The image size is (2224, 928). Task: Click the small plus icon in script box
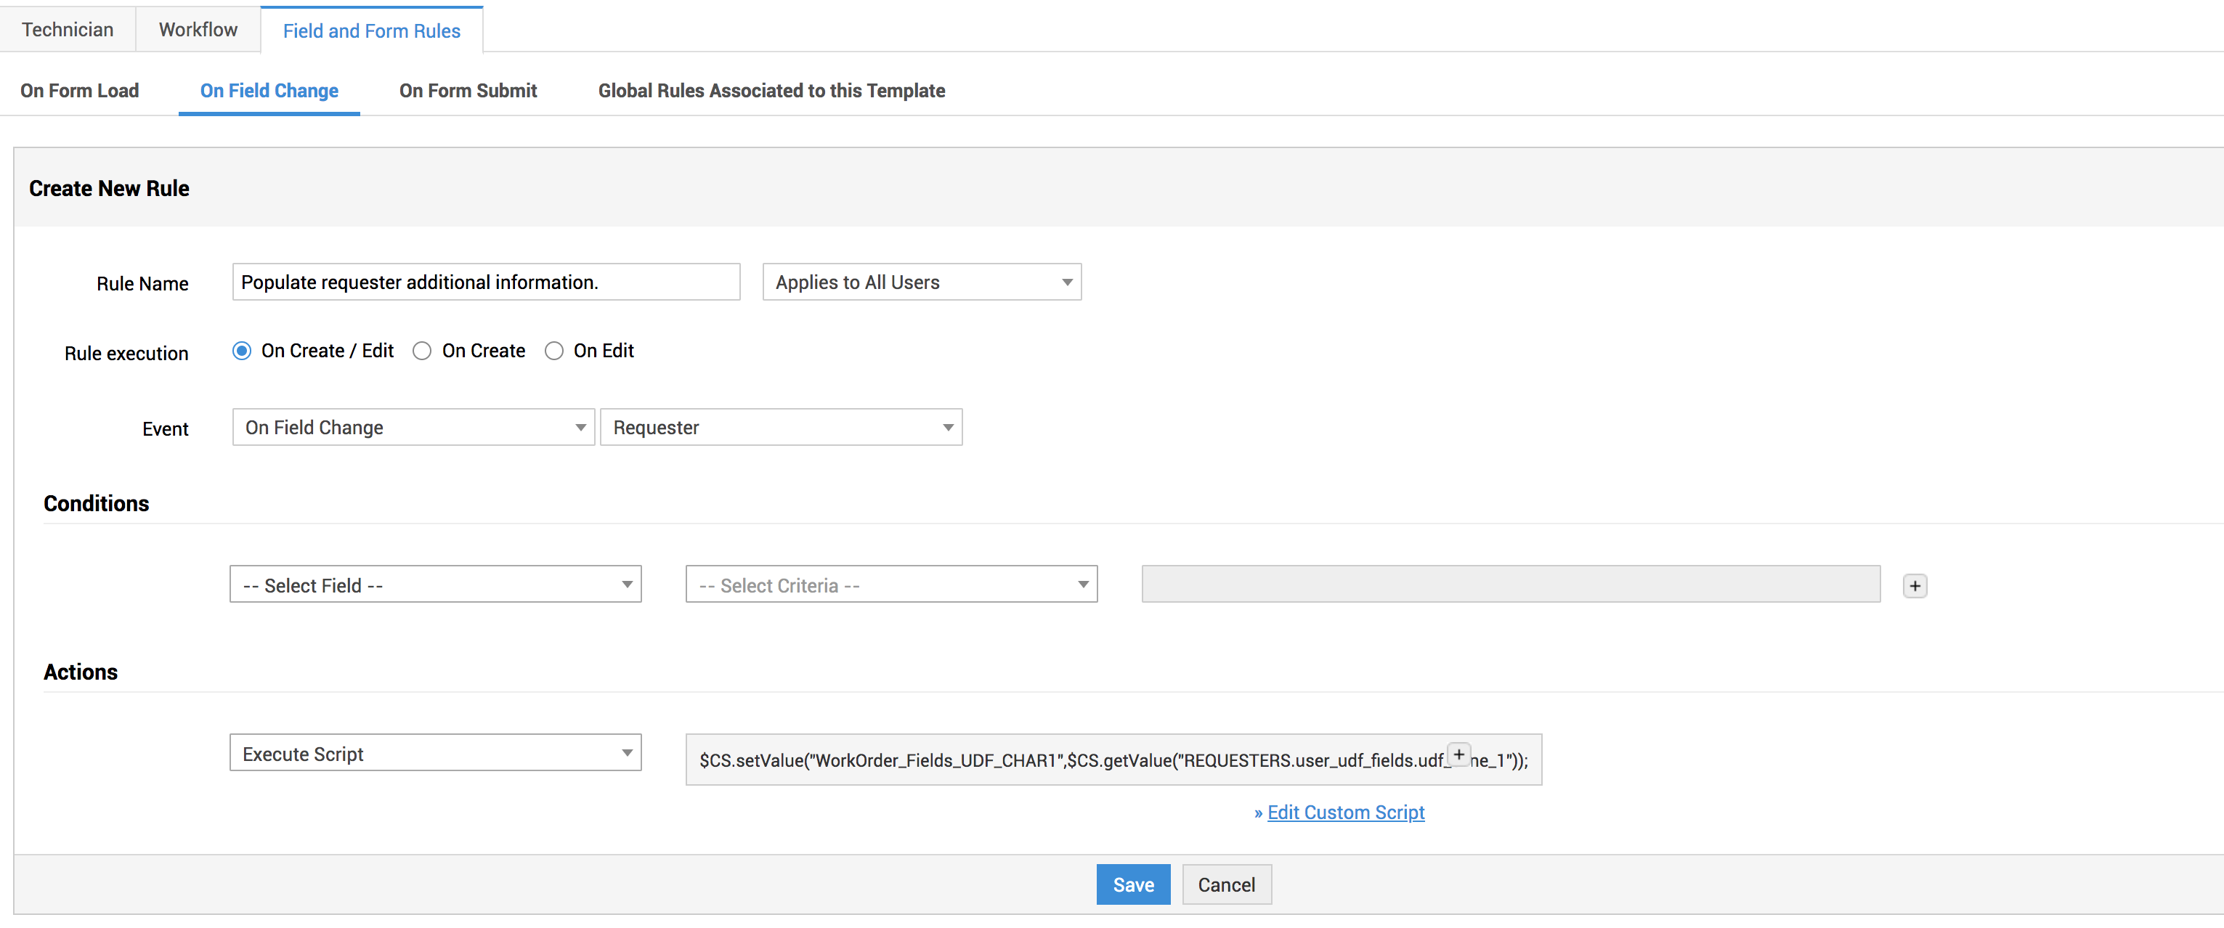click(x=1458, y=754)
